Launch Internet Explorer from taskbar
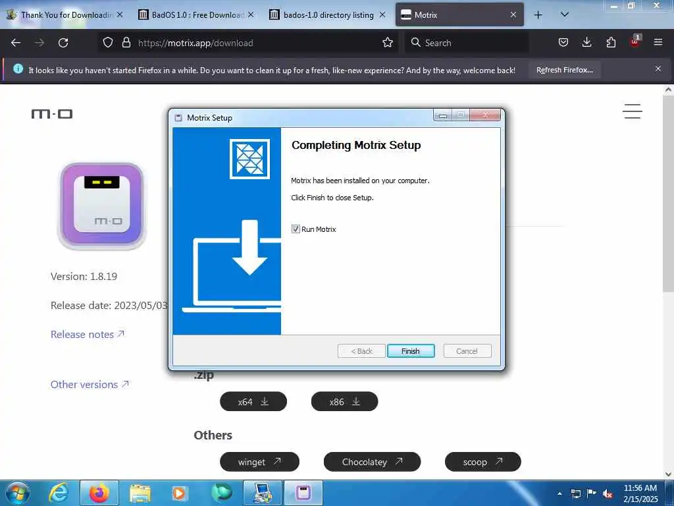Screen dimensions: 674x506 click(x=59, y=493)
